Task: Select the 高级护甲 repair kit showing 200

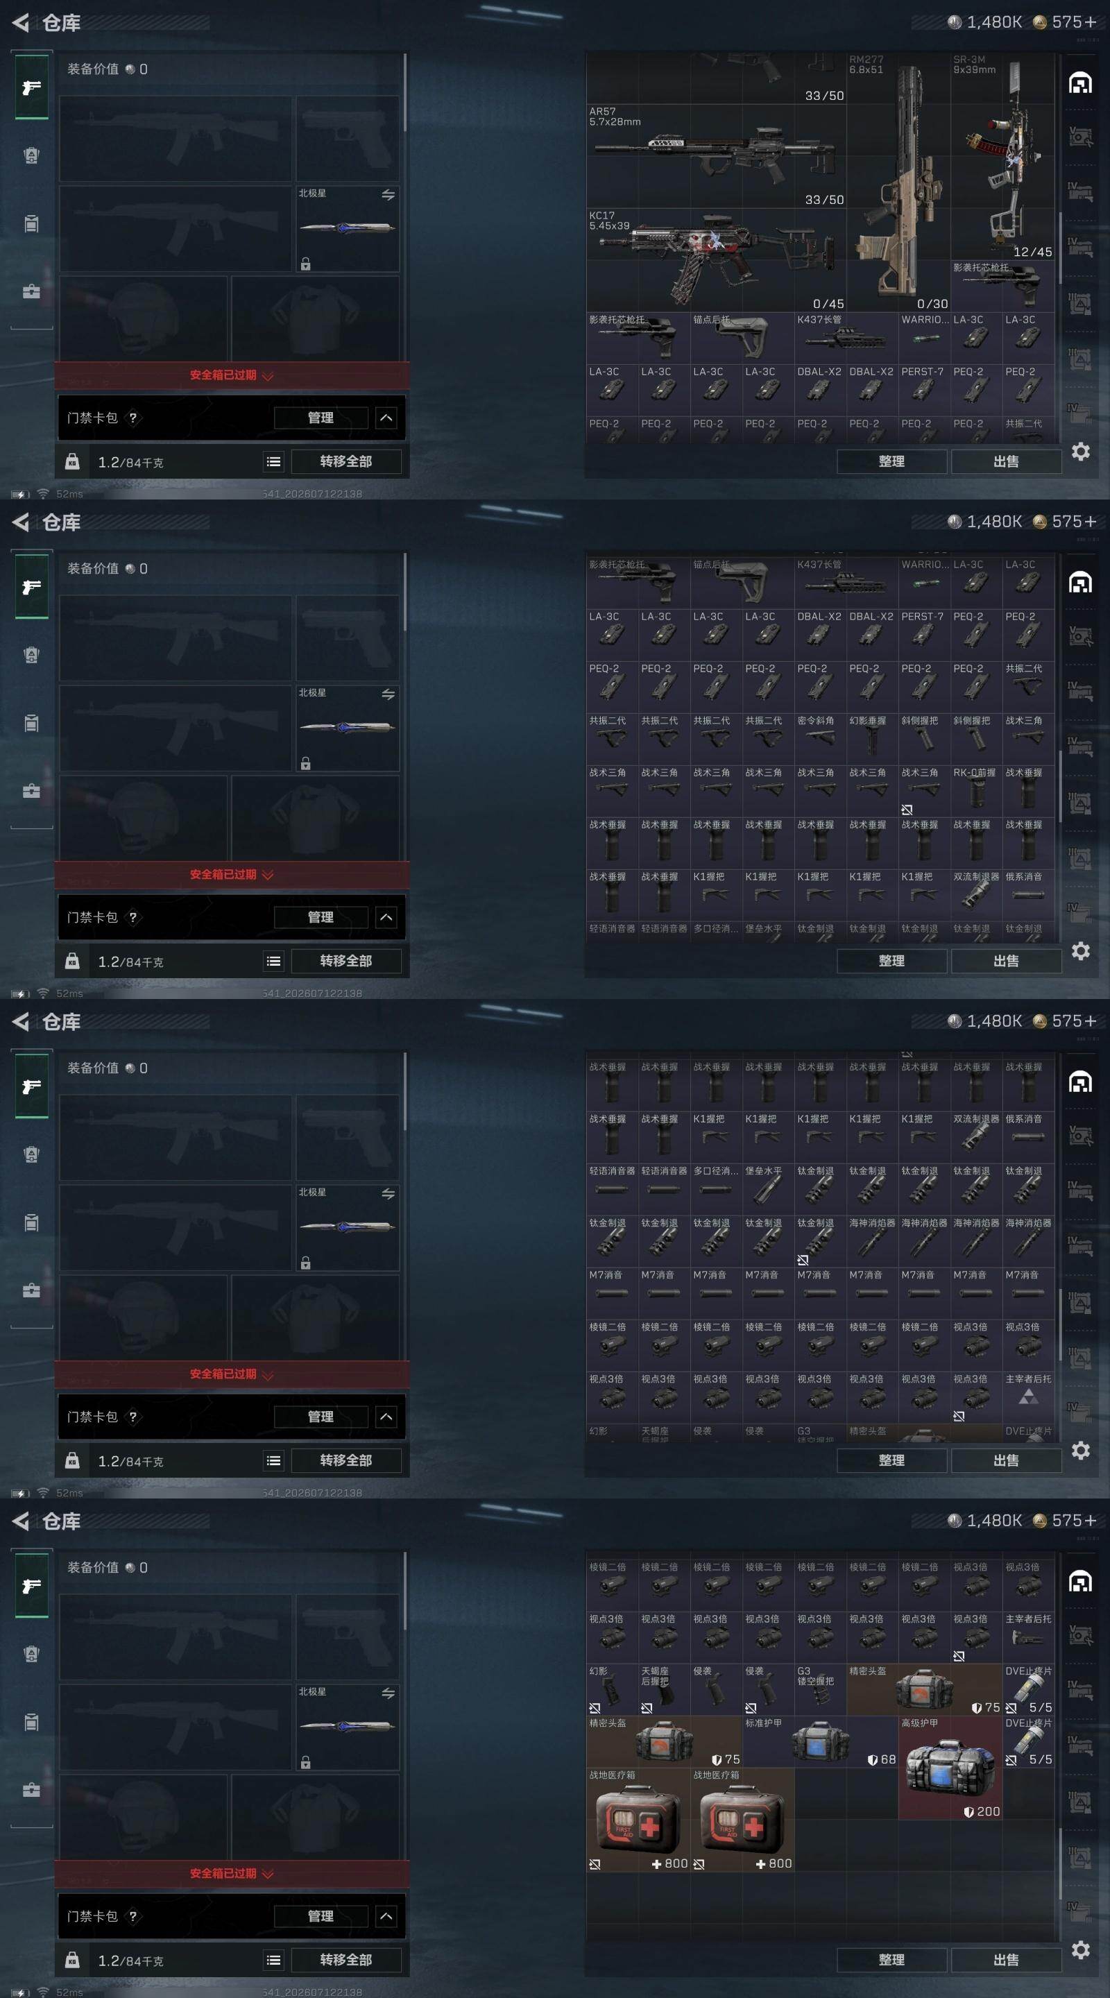Action: (x=950, y=1767)
